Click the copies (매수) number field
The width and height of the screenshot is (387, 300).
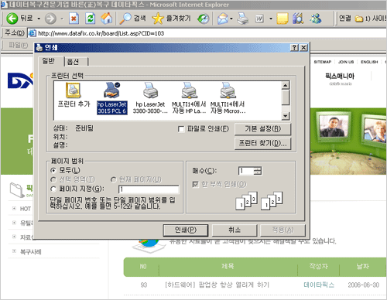click(246, 171)
